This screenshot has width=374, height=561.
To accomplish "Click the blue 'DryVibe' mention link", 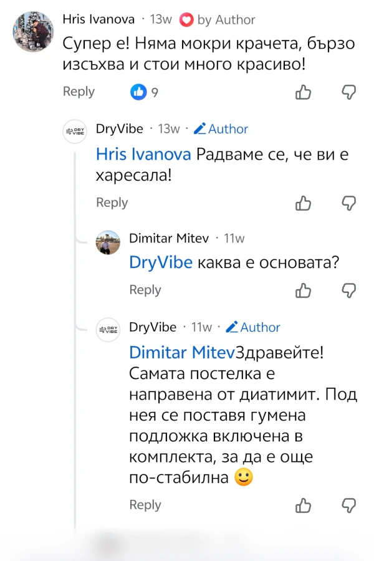I will click(160, 262).
